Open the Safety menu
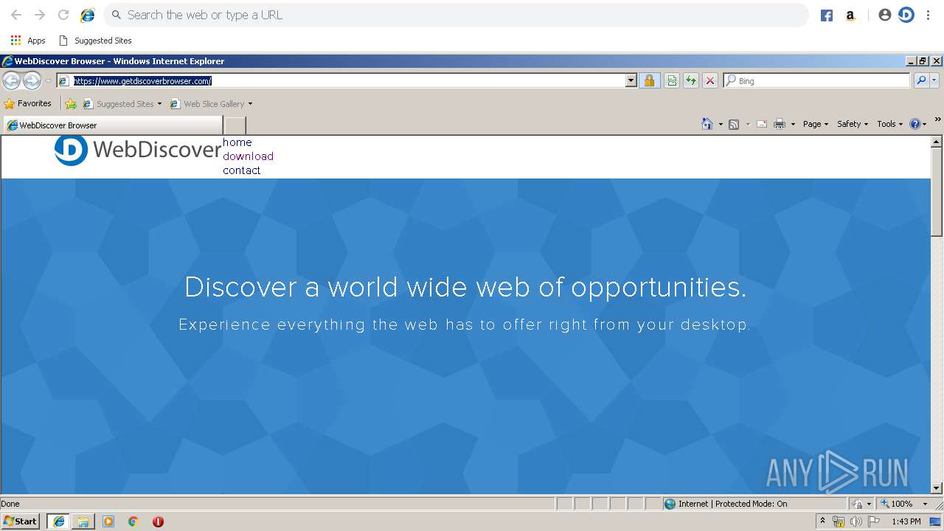 click(x=853, y=124)
